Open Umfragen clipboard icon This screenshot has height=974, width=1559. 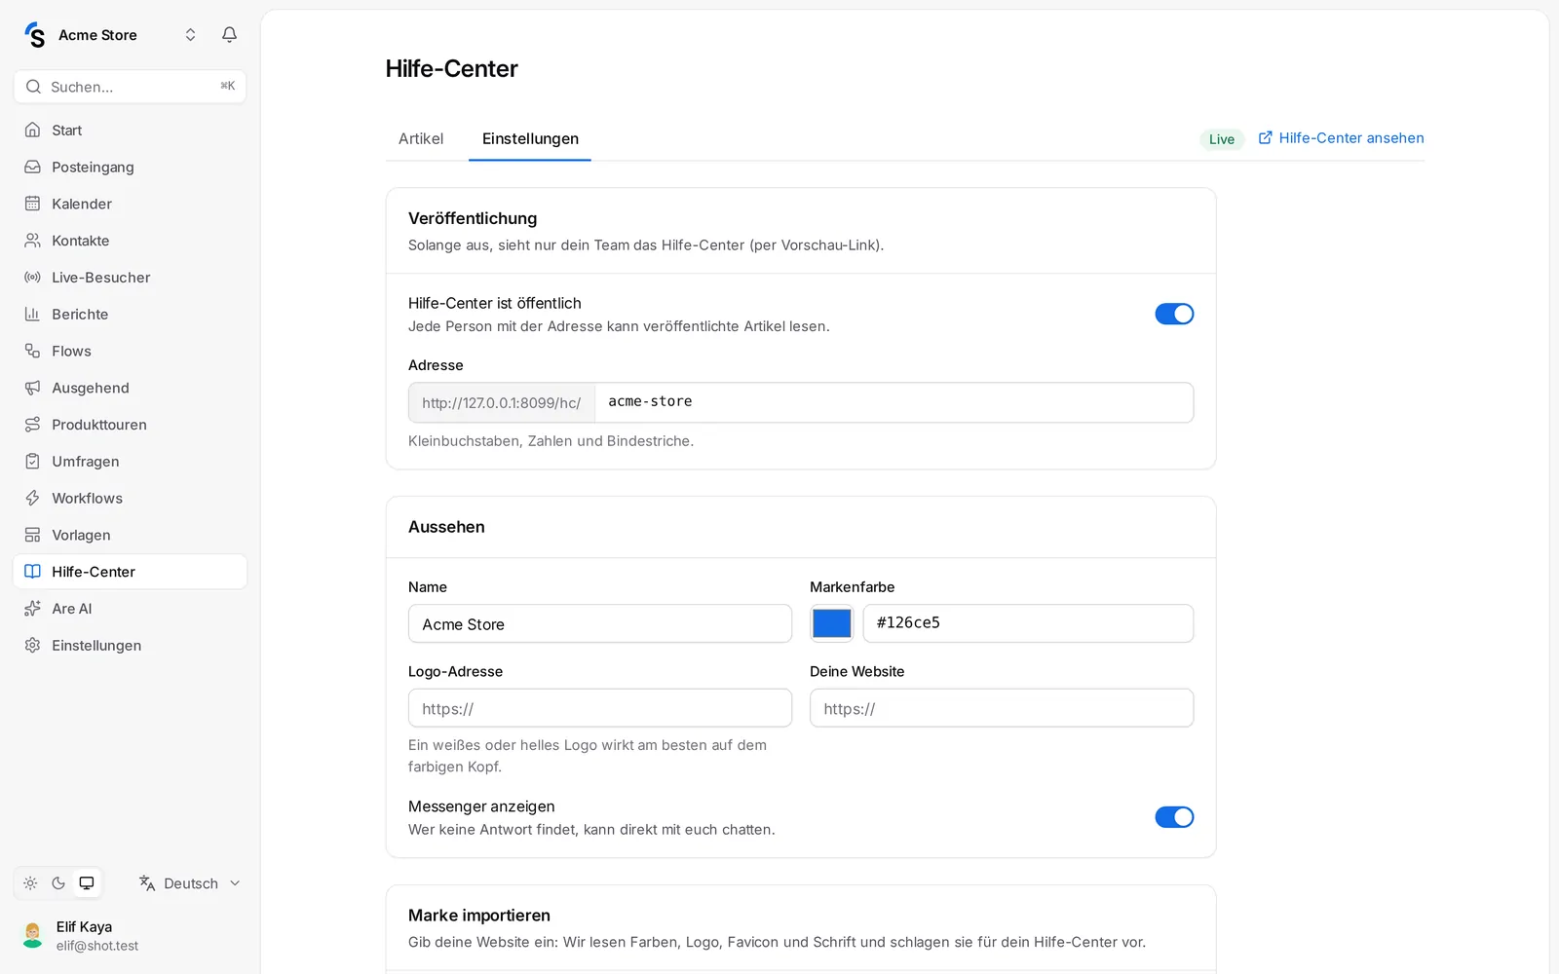(32, 461)
